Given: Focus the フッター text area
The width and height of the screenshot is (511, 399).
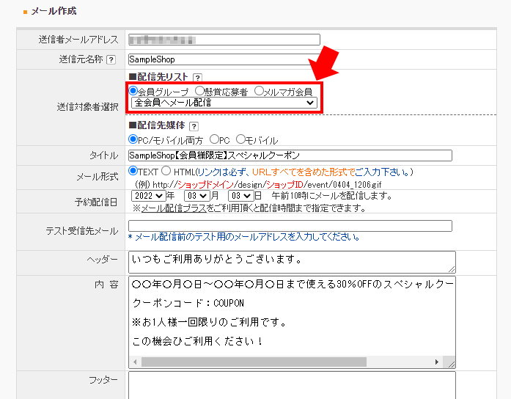Looking at the screenshot, I should (x=292, y=385).
